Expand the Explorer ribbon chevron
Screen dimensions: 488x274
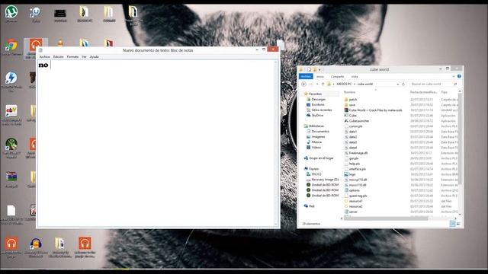coord(454,76)
